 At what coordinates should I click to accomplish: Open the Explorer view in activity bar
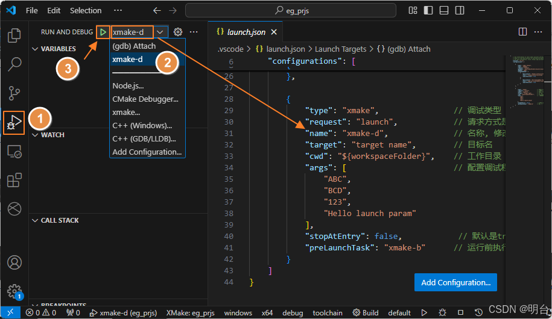click(14, 35)
